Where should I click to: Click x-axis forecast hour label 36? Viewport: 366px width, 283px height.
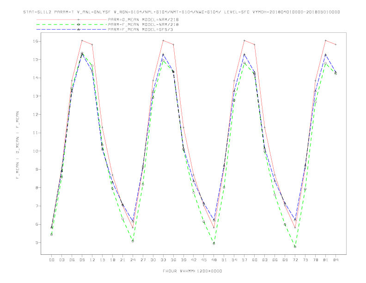point(173,260)
